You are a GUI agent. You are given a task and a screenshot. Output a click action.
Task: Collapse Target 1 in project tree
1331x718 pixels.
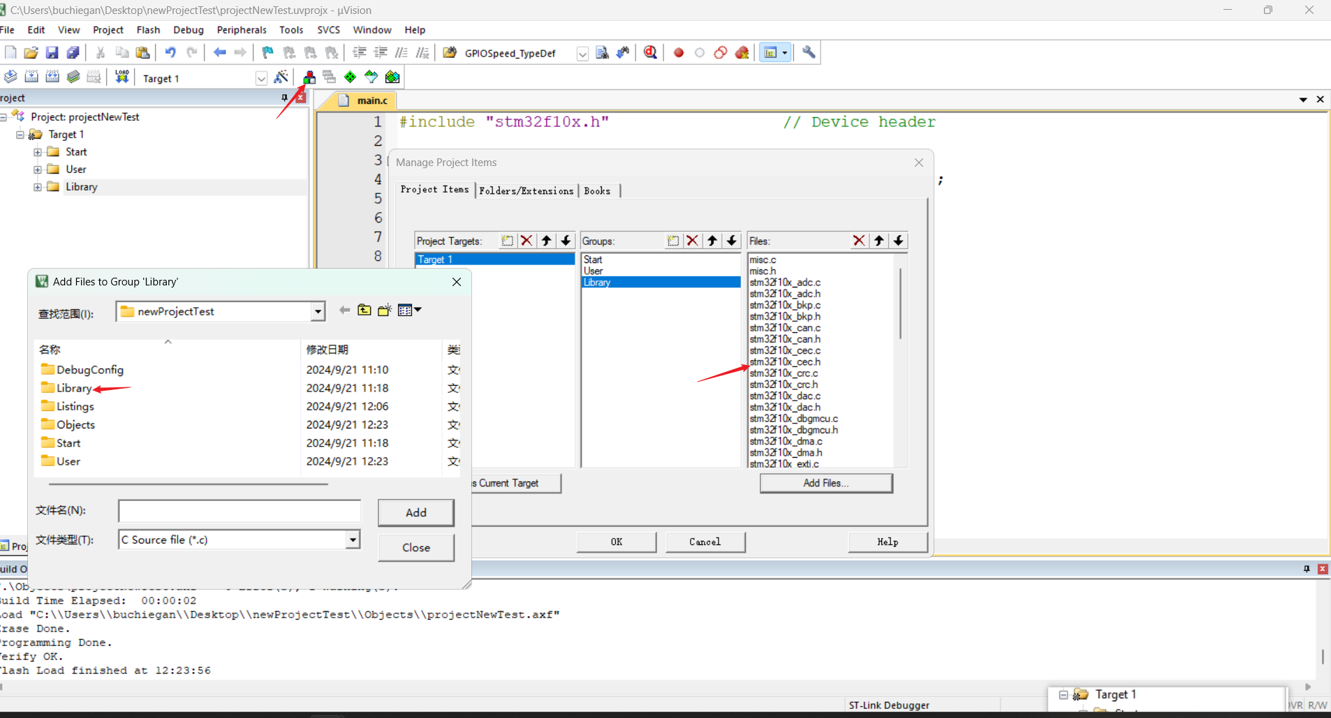pos(20,135)
